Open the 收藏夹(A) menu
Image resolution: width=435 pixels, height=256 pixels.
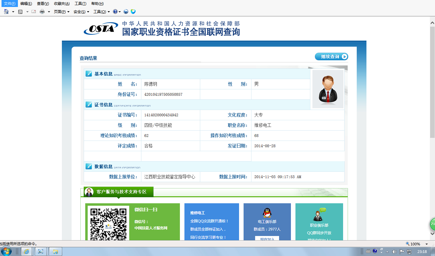click(x=62, y=4)
